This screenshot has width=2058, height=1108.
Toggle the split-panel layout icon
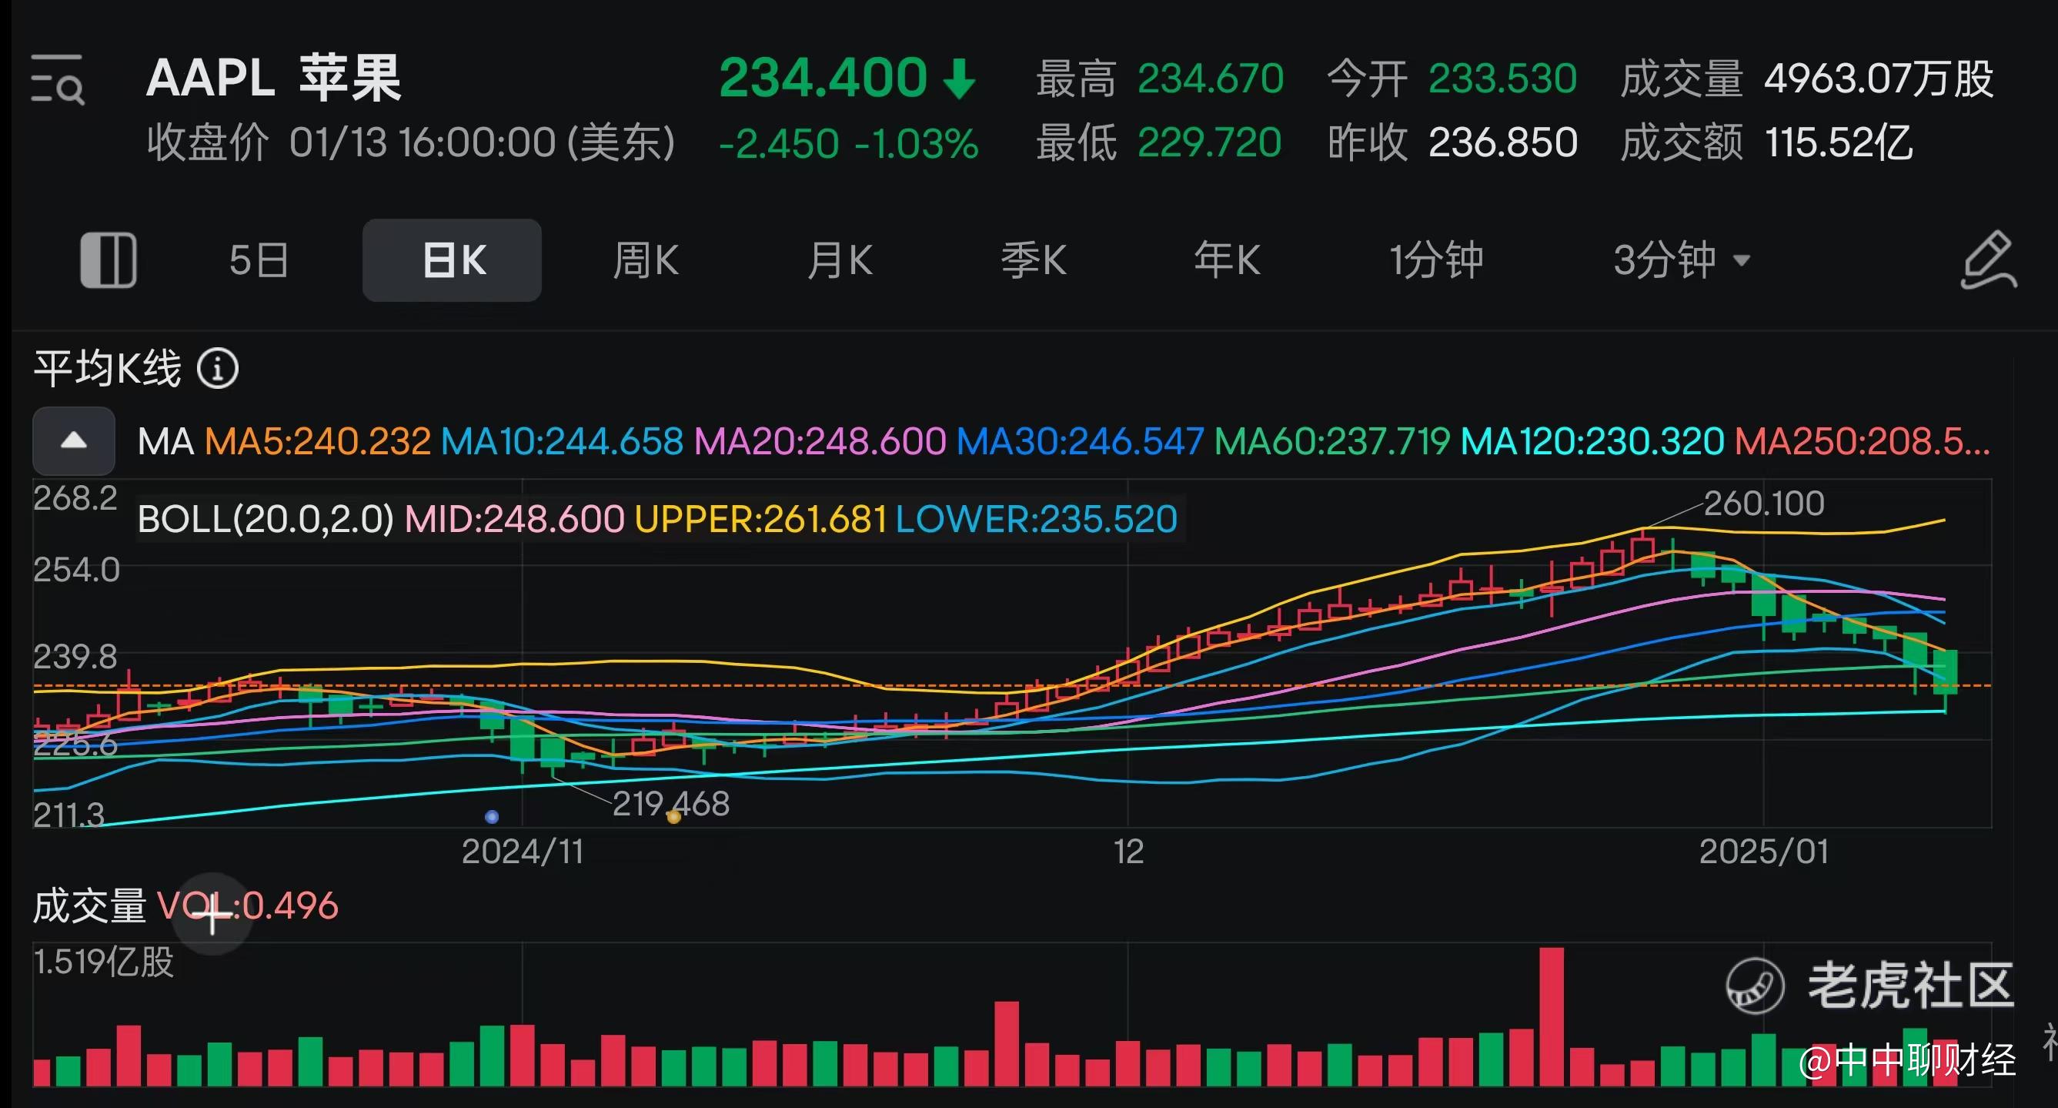pos(109,259)
